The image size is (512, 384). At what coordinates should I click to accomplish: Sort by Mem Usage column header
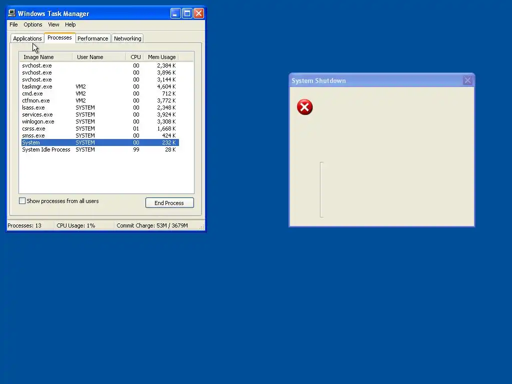tap(161, 57)
